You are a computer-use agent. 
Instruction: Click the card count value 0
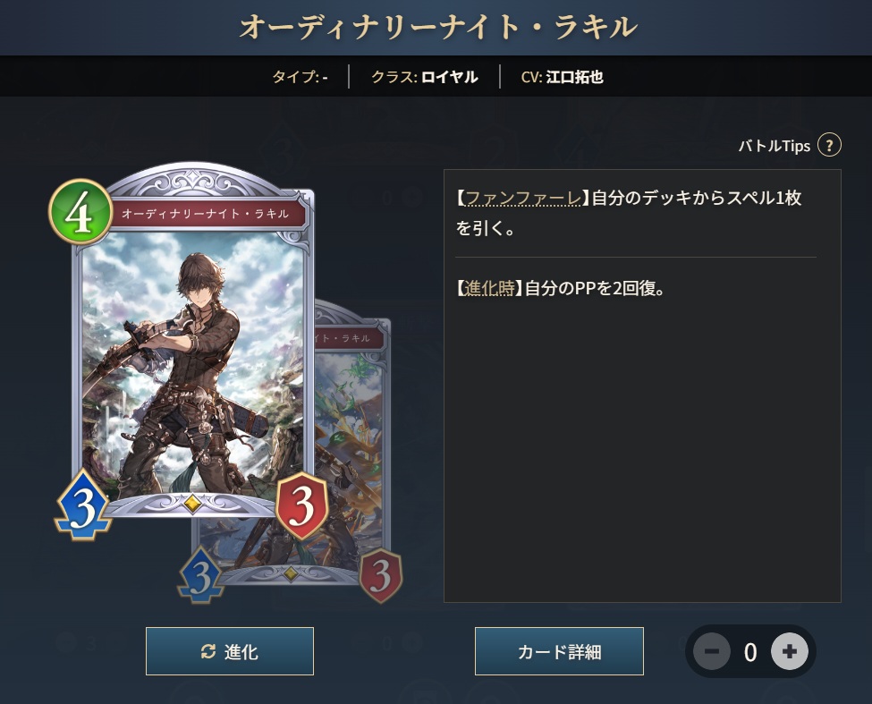click(750, 652)
